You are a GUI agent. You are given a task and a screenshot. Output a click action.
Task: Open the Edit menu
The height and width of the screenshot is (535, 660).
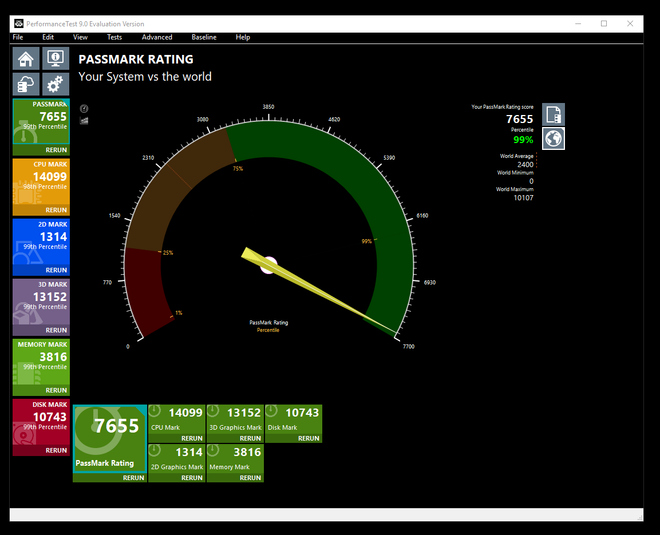[x=48, y=37]
